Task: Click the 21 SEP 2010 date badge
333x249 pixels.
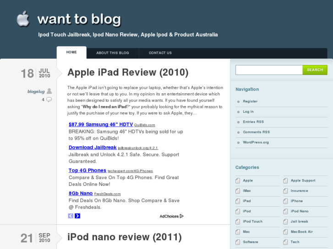Action: (x=35, y=238)
